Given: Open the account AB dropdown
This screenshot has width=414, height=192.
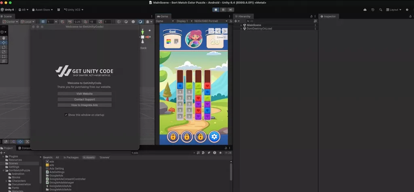Looking at the screenshot, I should click(23, 10).
